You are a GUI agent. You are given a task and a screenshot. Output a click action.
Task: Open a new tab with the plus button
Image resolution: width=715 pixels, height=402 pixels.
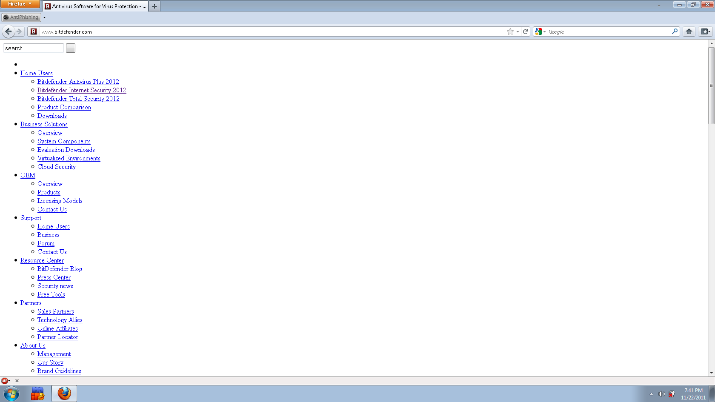tap(154, 6)
